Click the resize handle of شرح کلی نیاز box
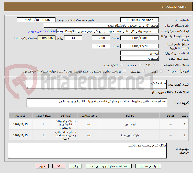 [x=27, y=87]
